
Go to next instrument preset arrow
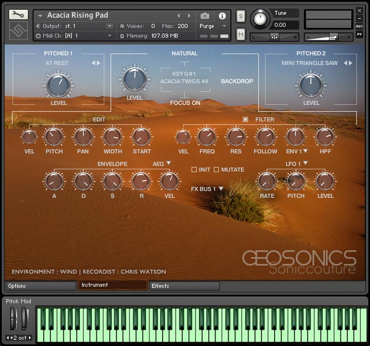pos(189,16)
